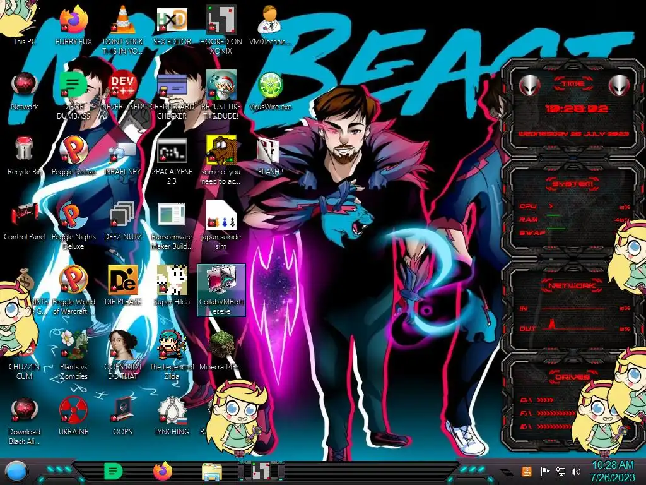
Task: Click the SYSTEM widget header
Action: pos(573,184)
